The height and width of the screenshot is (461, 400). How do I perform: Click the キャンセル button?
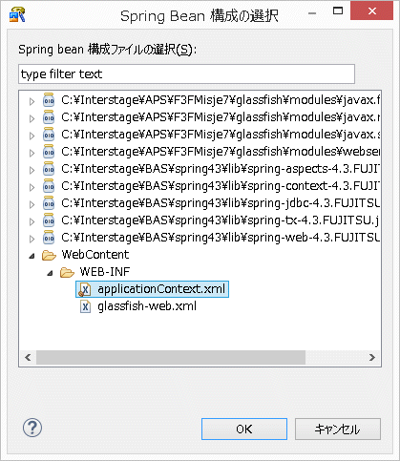(x=338, y=429)
